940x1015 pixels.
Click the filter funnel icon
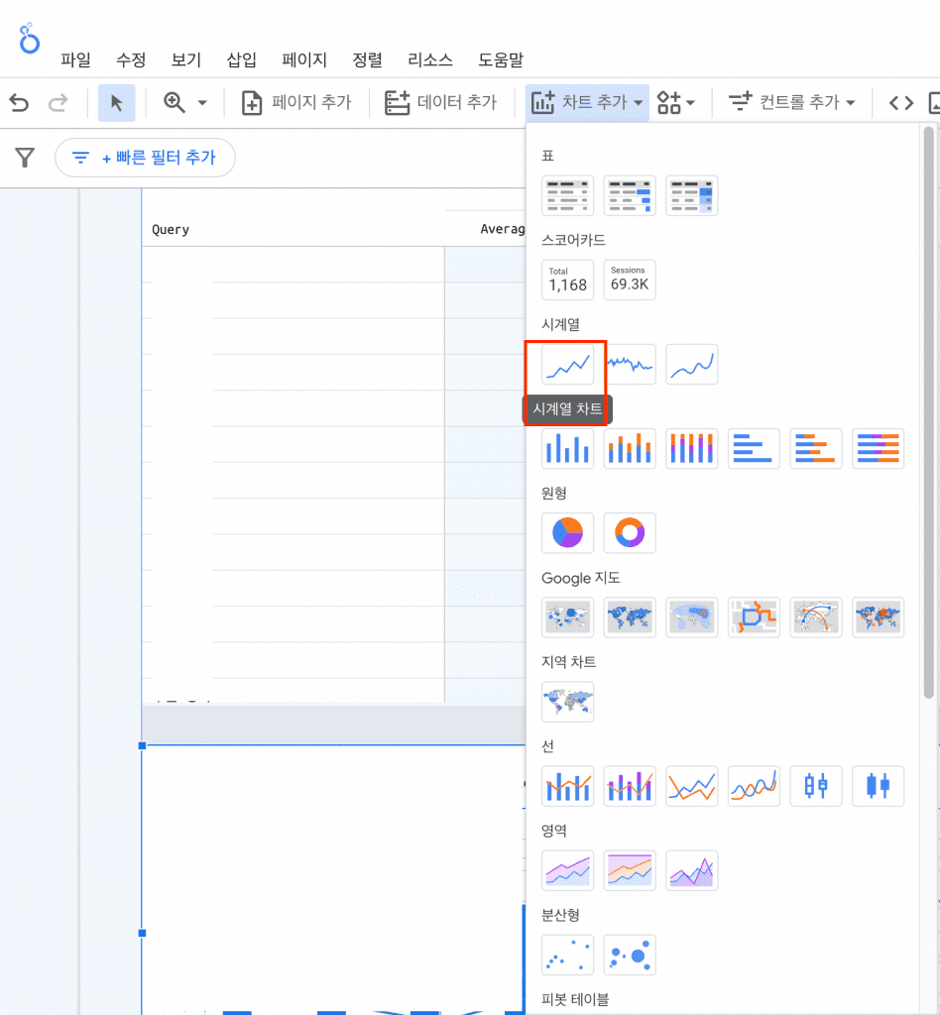[25, 158]
